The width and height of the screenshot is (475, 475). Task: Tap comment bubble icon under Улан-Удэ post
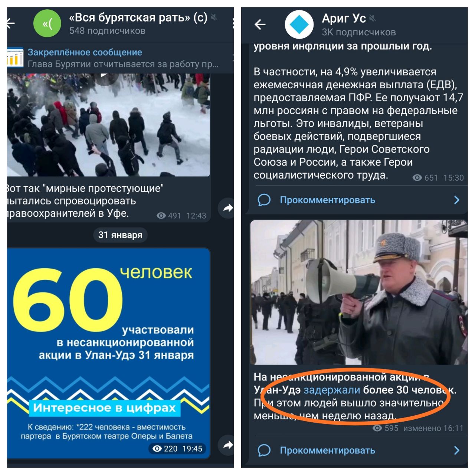(264, 451)
